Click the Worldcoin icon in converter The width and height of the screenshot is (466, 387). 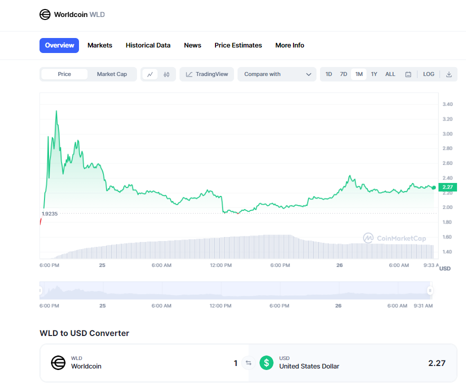(x=58, y=362)
